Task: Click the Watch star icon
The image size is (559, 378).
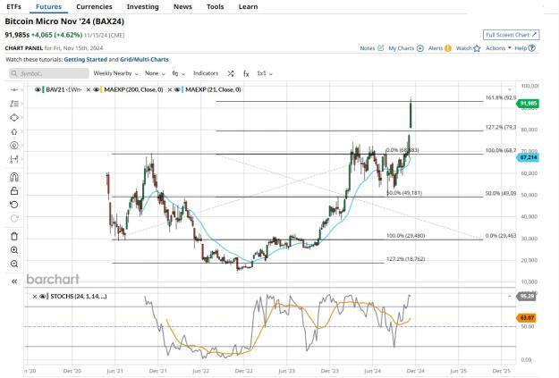Action: (477, 48)
